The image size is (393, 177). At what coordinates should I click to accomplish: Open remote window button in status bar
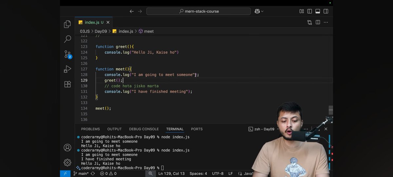[x=65, y=173]
